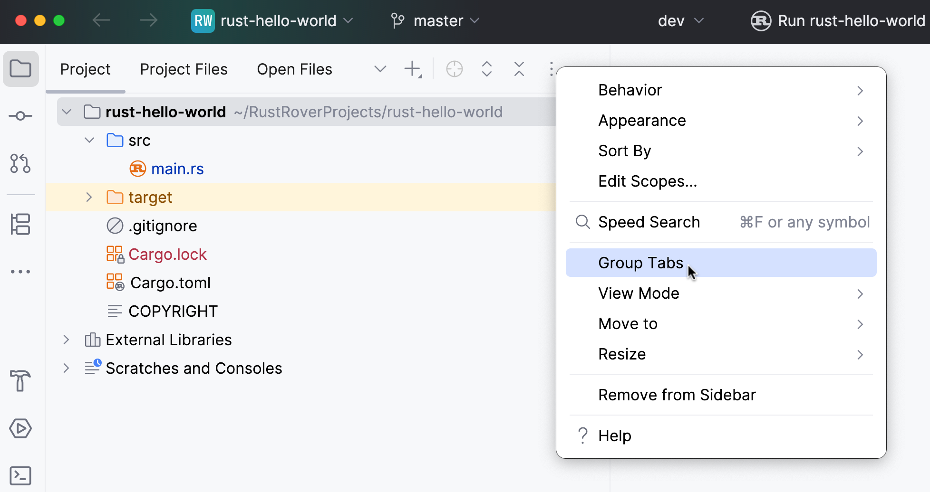The height and width of the screenshot is (492, 930).
Task: Switch to the Project Files tab
Action: click(x=184, y=69)
